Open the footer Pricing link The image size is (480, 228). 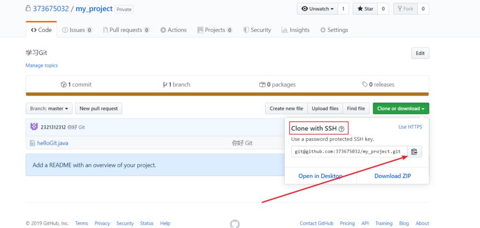[347, 223]
